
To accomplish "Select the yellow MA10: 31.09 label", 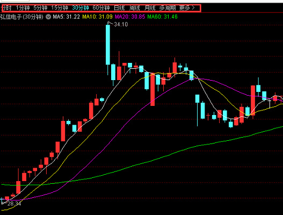I will point(97,17).
